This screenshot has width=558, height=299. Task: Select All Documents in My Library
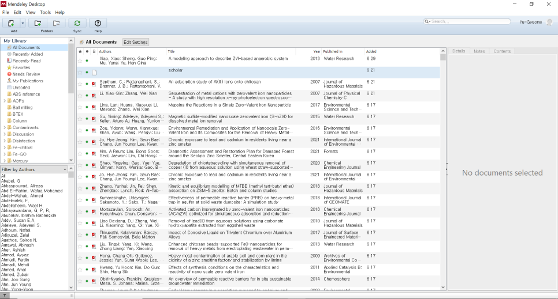point(27,47)
